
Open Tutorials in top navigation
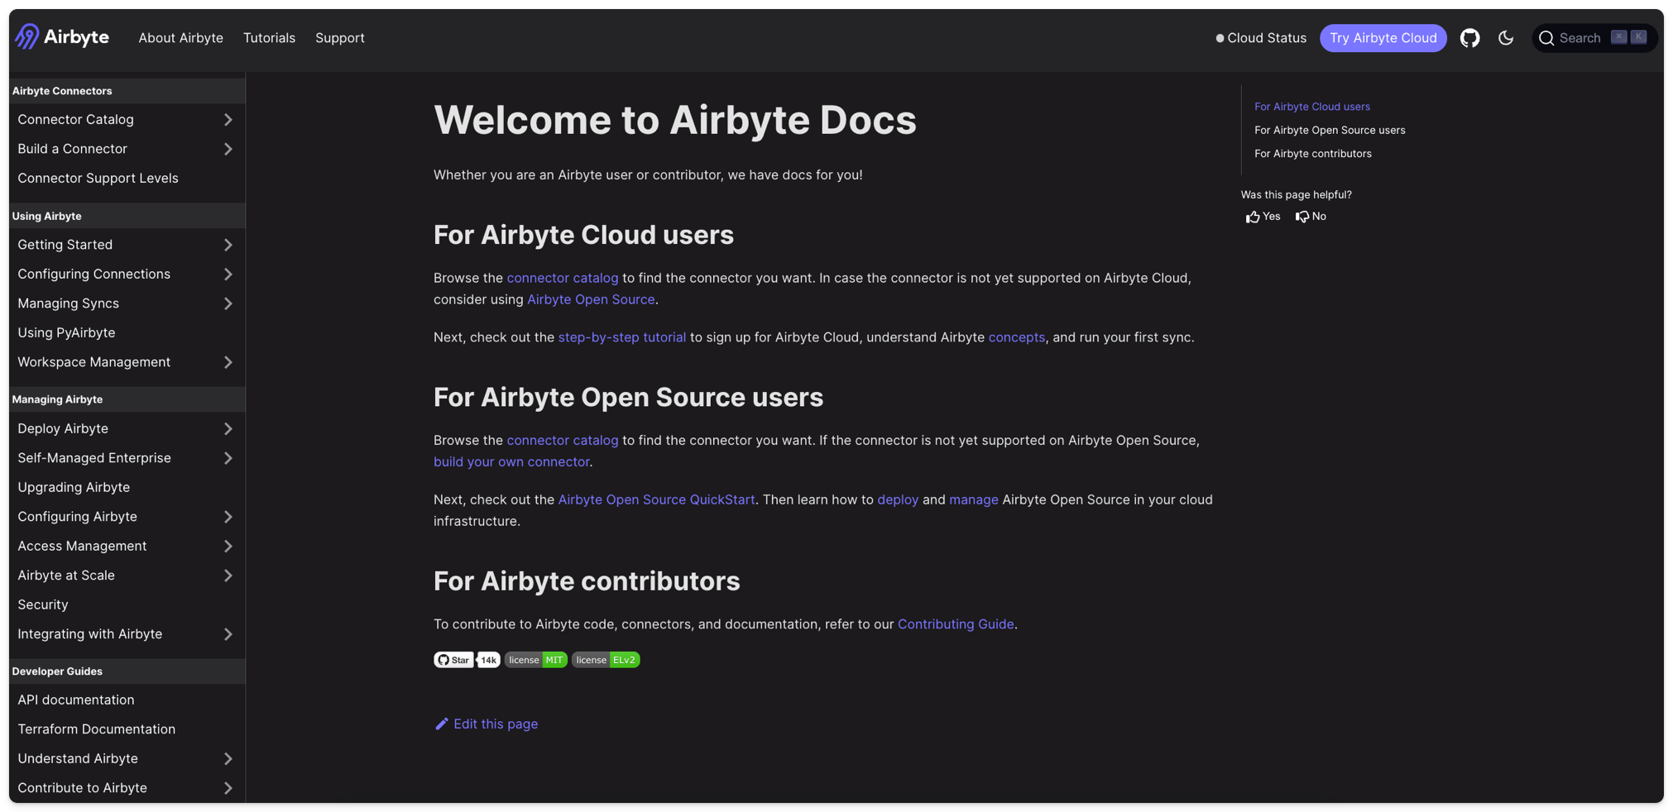pyautogui.click(x=269, y=38)
